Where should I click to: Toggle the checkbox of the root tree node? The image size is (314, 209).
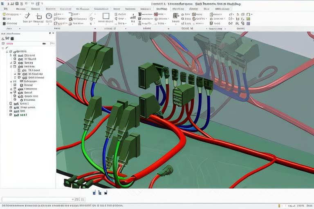tap(11, 51)
